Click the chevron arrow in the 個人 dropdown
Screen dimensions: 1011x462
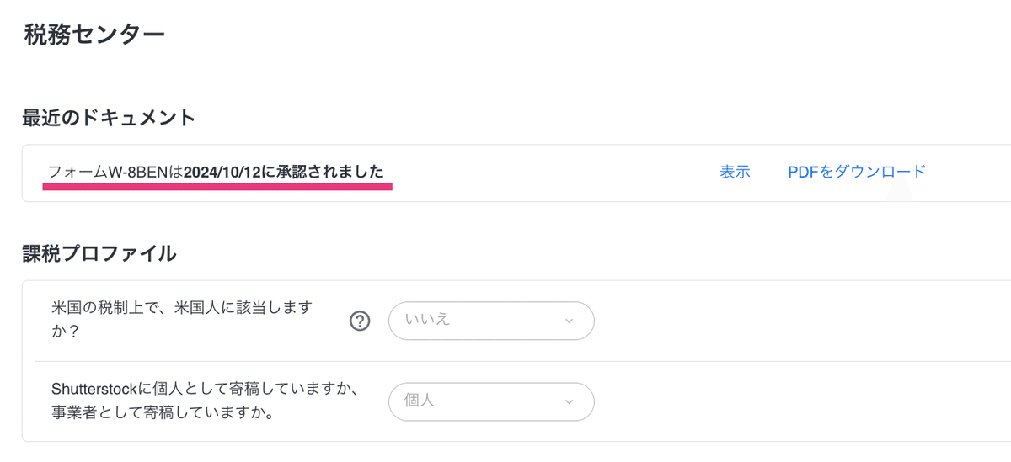coord(569,401)
